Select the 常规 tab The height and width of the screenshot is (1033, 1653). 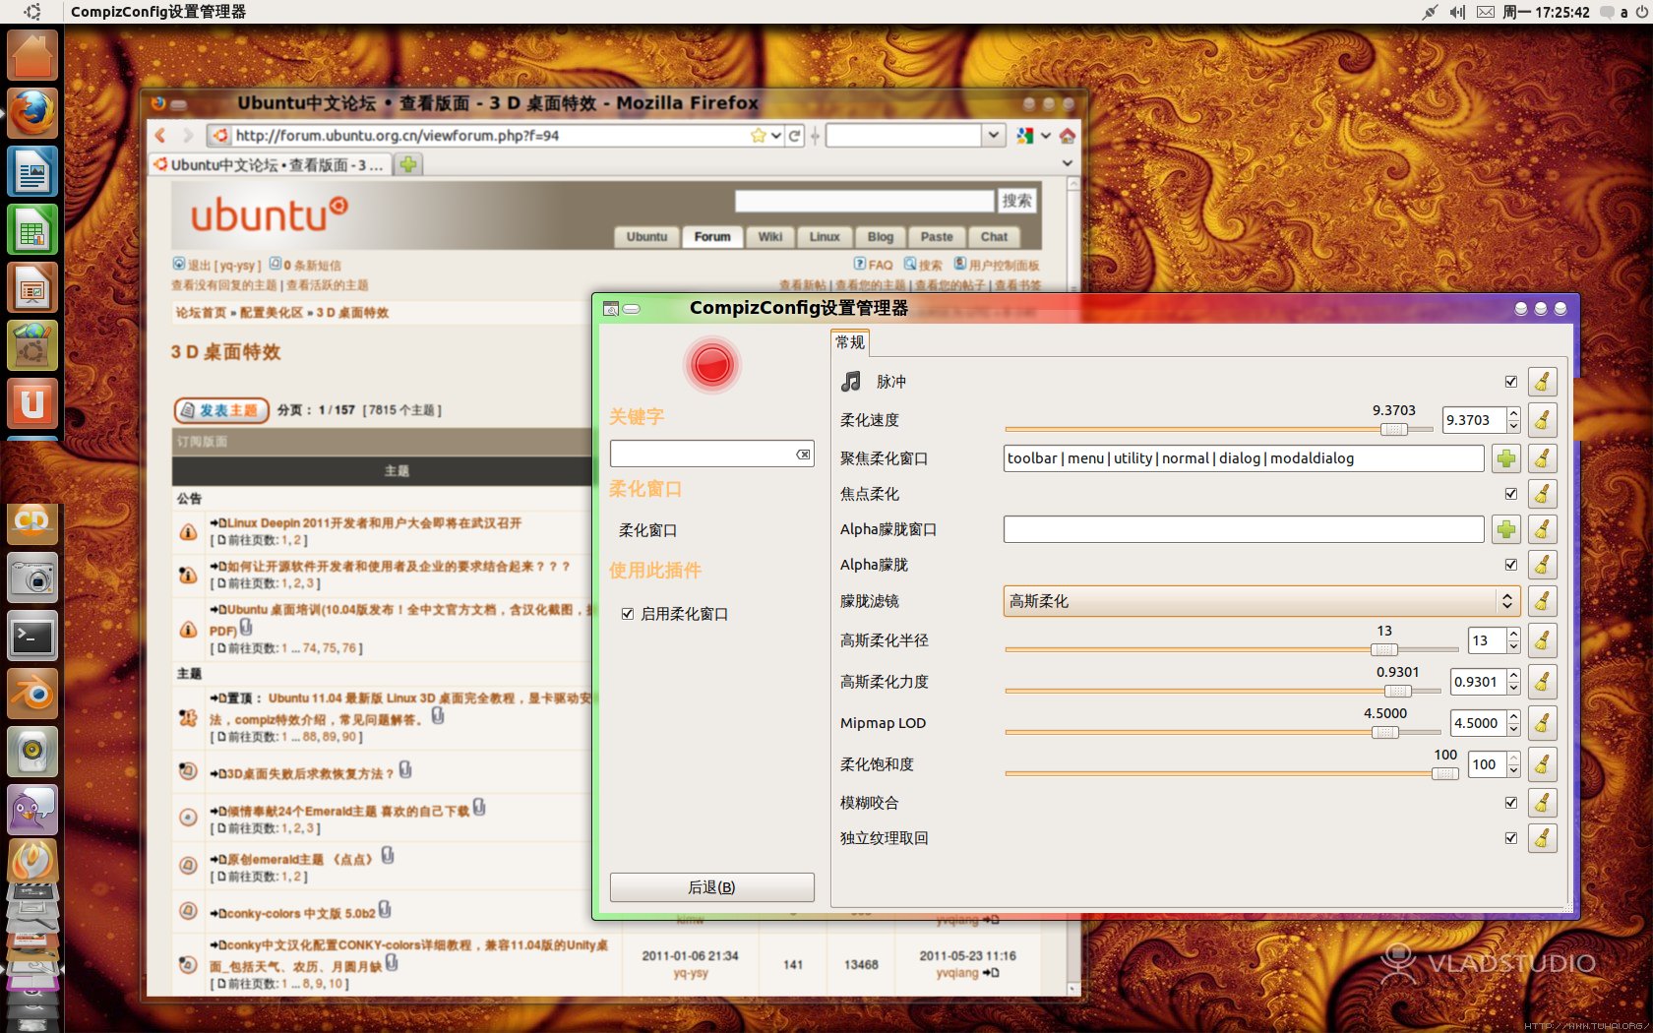849,342
